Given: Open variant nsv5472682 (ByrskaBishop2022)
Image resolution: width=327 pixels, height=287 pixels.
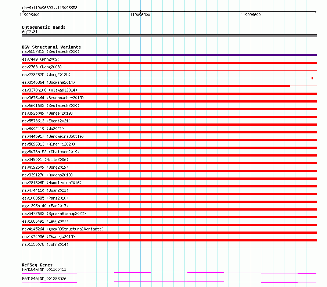Looking at the screenshot, I should pos(54,214).
